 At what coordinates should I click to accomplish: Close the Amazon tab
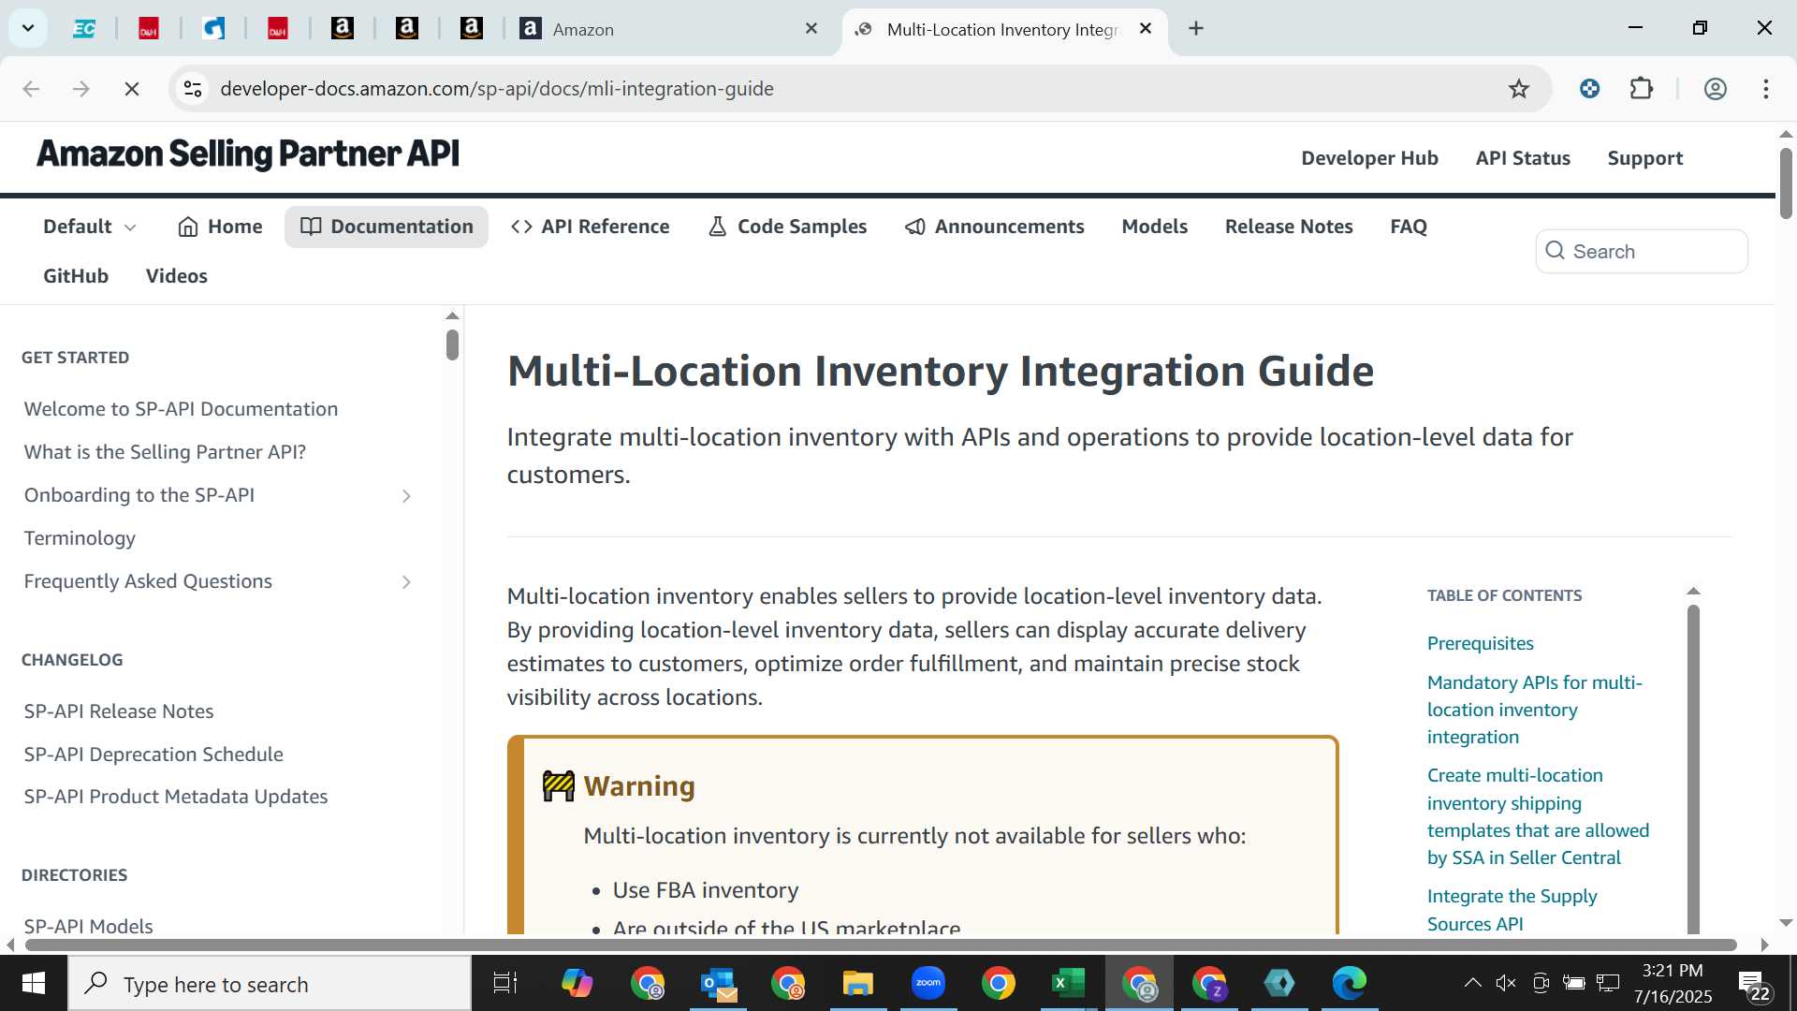coord(811,29)
